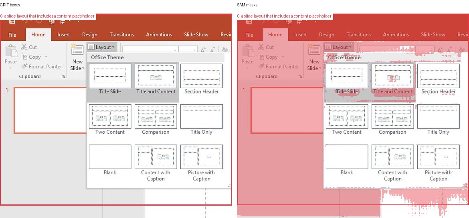Open Layout dropdown in right SAM masks screenshot
Screen dimensions: 469x218
click(339, 47)
